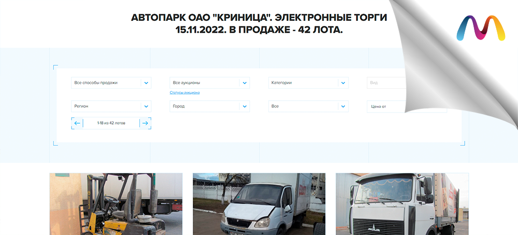The height and width of the screenshot is (235, 518).
Task: Open the 'Все' dropdown
Action: coord(308,106)
